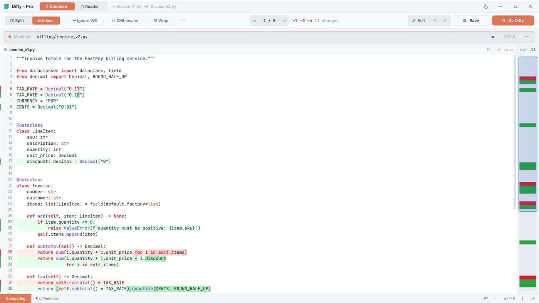Click the Comparing status button

point(15,298)
